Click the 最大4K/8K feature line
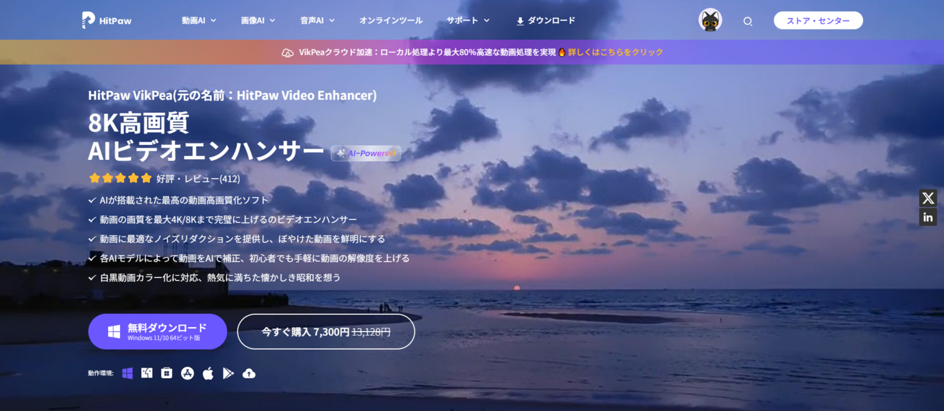The height and width of the screenshot is (411, 944). point(228,220)
